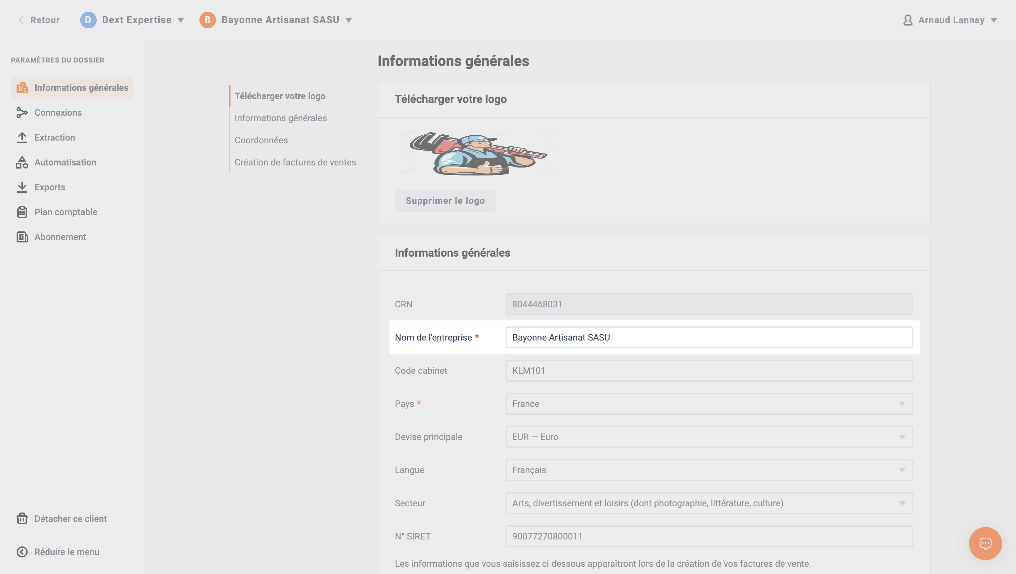Open the Exports menu item

pos(72,187)
